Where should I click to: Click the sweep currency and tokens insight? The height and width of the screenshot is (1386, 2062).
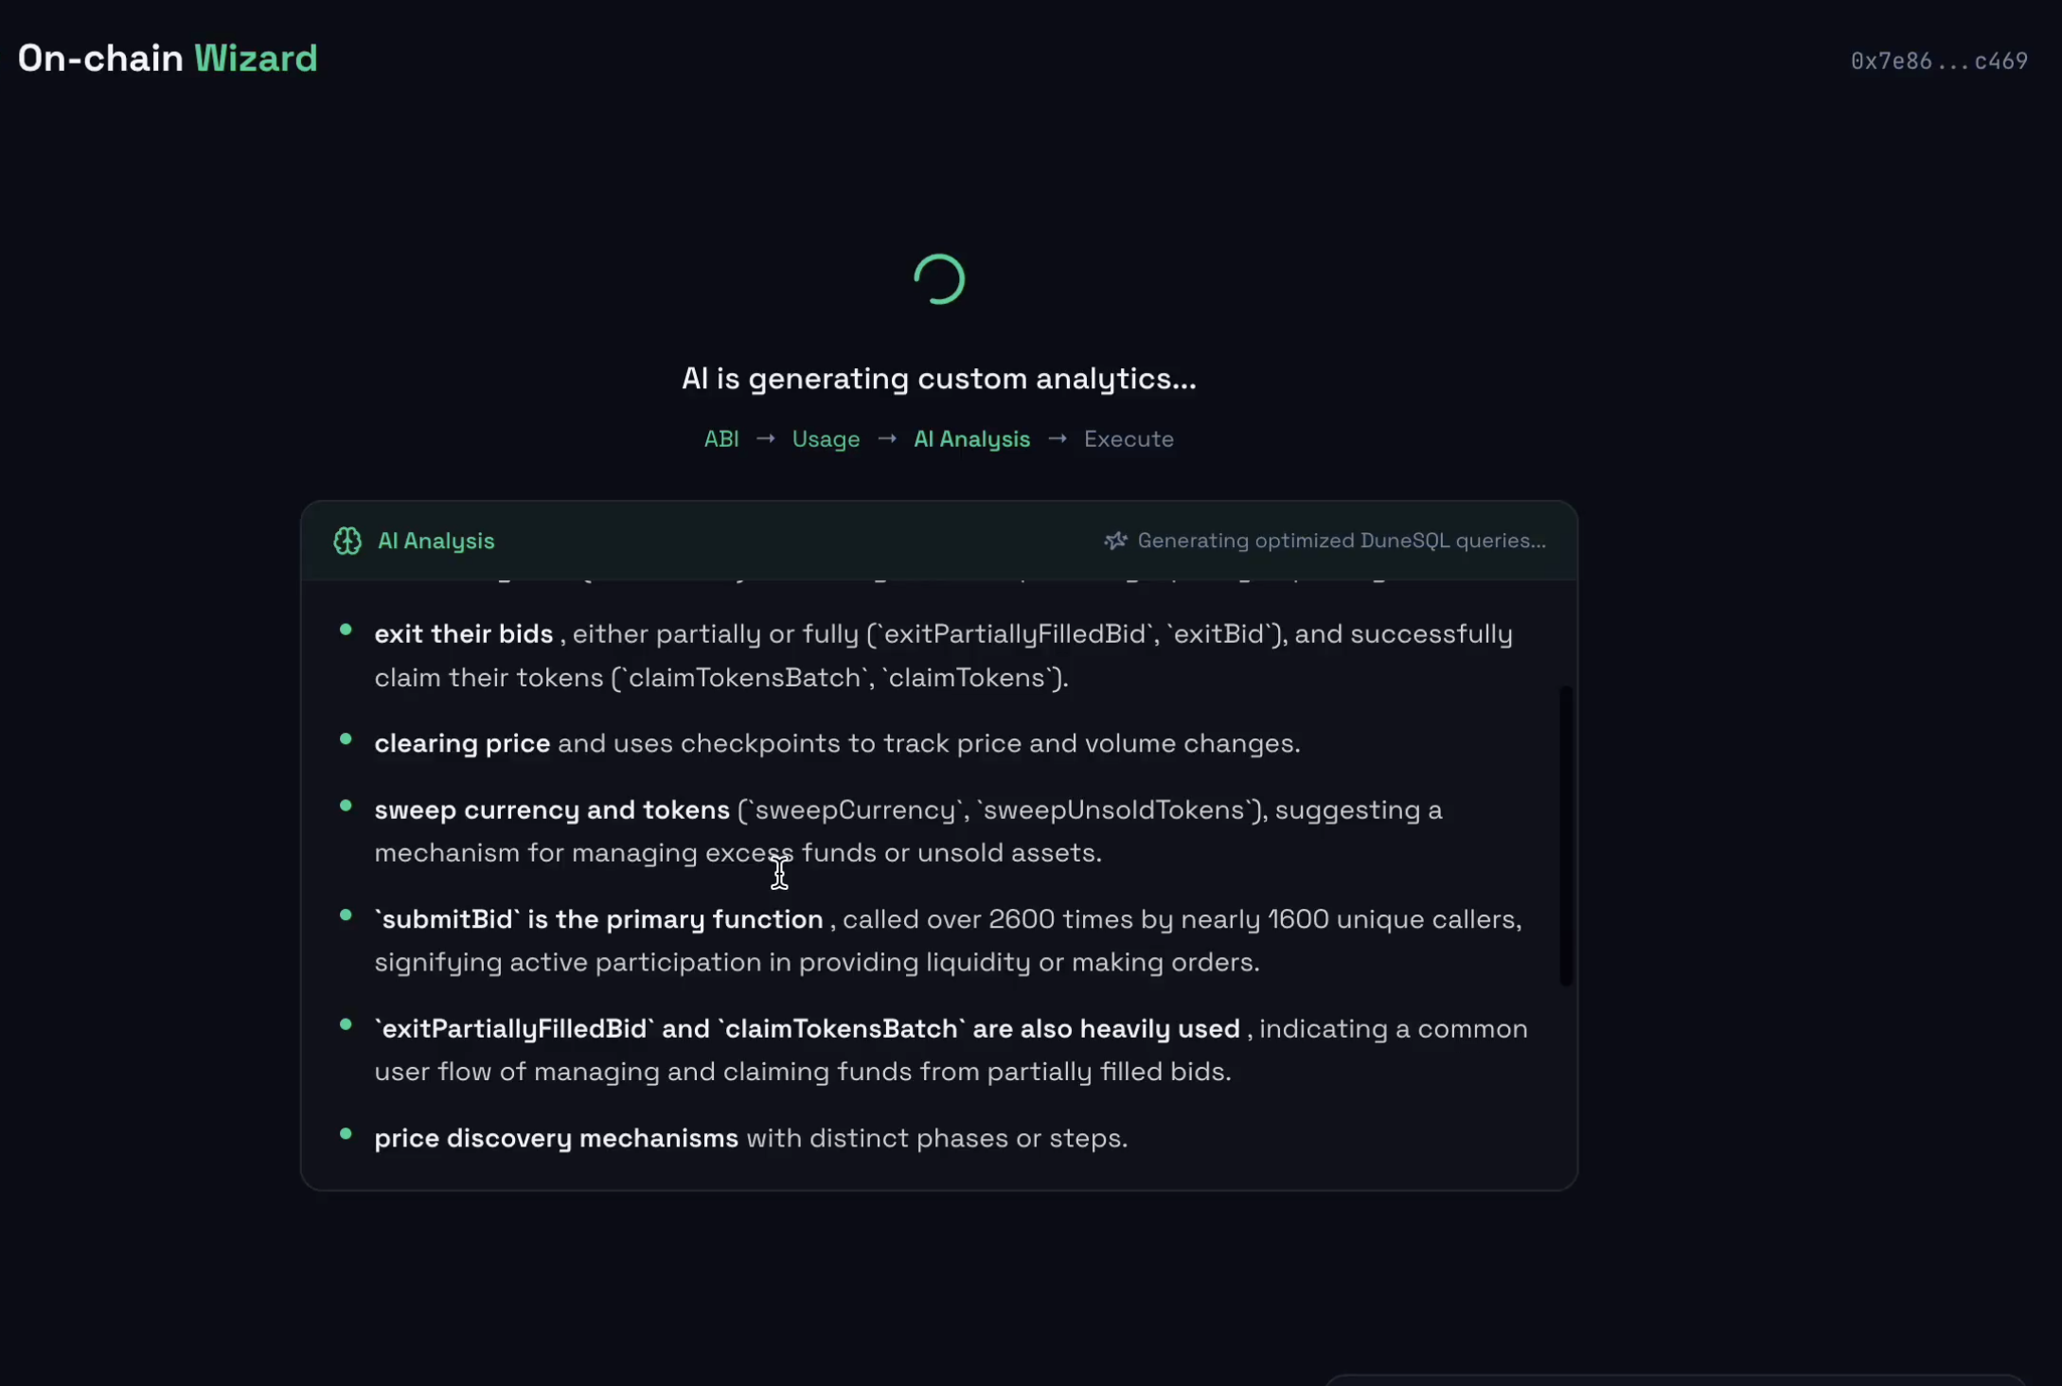pyautogui.click(x=549, y=809)
